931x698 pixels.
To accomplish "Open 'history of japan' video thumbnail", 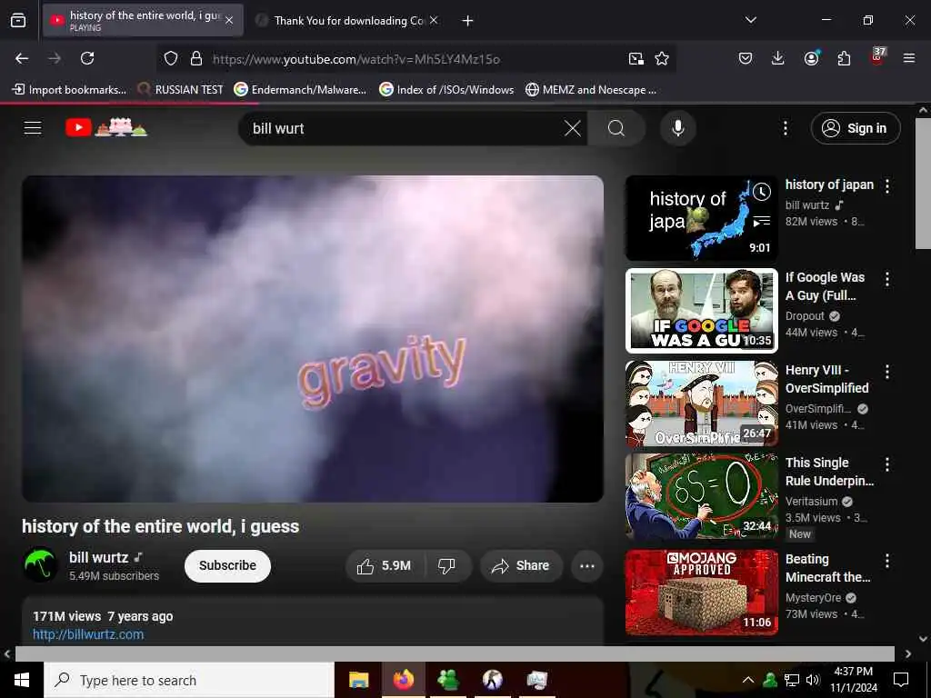I will [701, 218].
